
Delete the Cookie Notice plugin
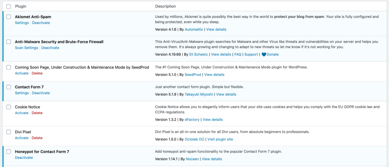tap(37, 113)
